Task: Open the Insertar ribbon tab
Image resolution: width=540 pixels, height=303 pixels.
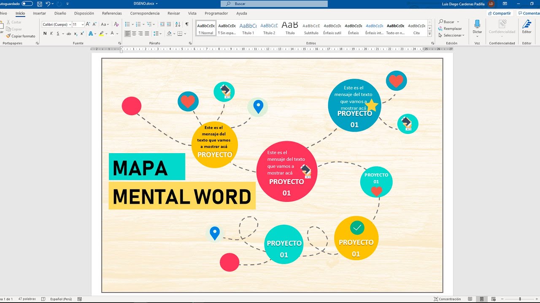Action: (x=39, y=13)
